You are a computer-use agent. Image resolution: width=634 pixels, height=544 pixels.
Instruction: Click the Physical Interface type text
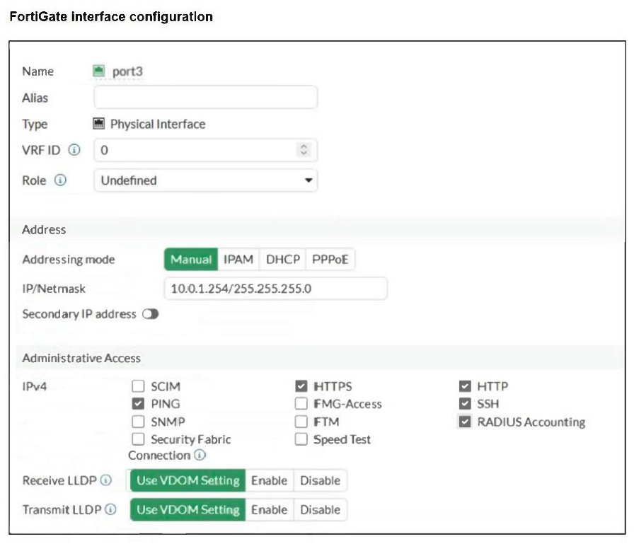(158, 124)
